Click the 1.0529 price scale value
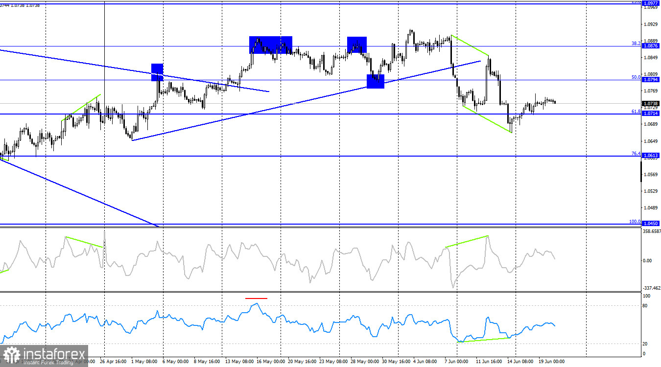 coord(652,191)
